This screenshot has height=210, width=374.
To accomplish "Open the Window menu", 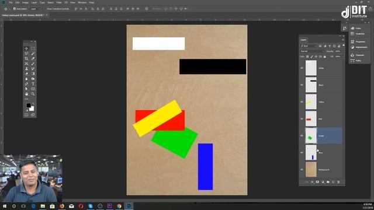I will (x=82, y=2).
